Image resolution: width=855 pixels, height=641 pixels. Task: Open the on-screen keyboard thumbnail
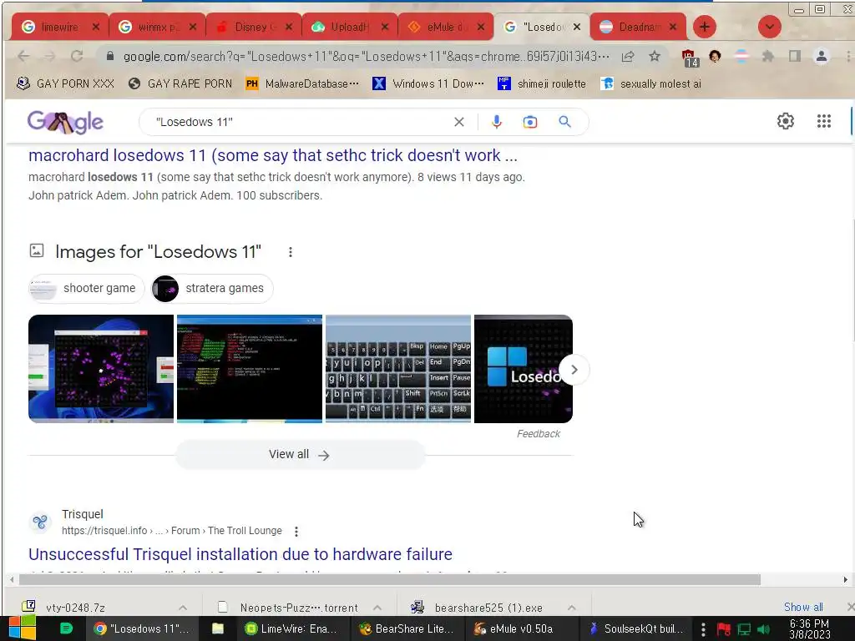coord(398,369)
